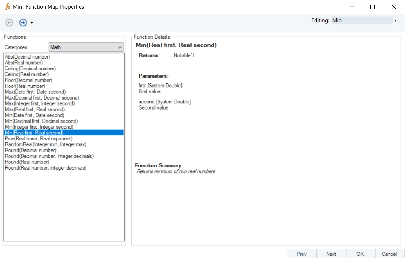Open the Editing Min dropdown
This screenshot has width=405, height=258.
(x=395, y=20)
